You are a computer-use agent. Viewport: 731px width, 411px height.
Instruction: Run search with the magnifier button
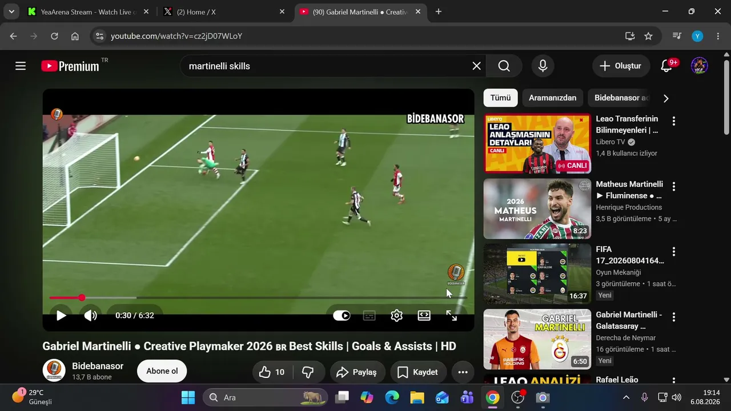coord(504,66)
